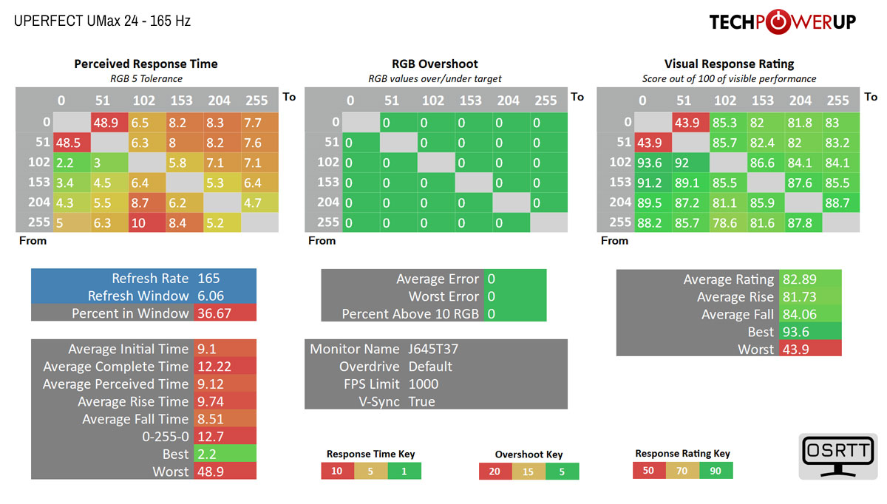Click the V-Sync value True

tap(421, 402)
